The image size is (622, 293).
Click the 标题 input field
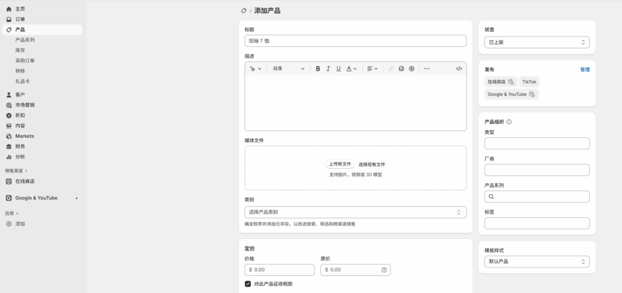[x=355, y=41]
